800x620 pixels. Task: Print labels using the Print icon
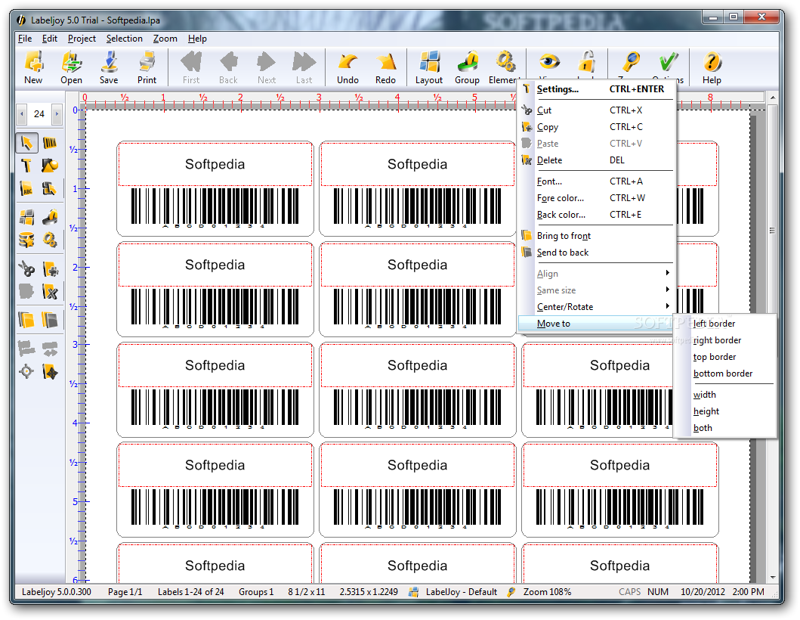point(147,67)
